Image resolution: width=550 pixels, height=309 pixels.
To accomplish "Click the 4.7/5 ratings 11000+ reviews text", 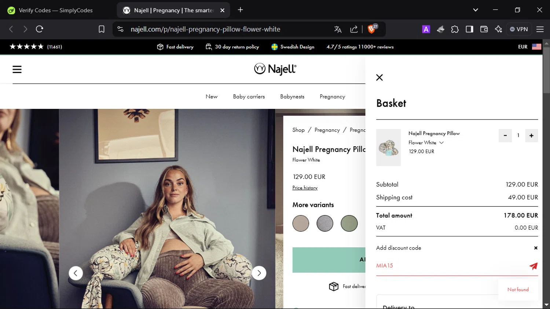I will 360,47.
